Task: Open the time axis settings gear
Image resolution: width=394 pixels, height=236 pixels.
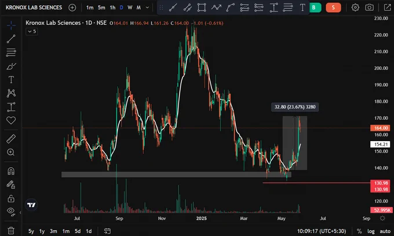Action: pyautogui.click(x=382, y=218)
